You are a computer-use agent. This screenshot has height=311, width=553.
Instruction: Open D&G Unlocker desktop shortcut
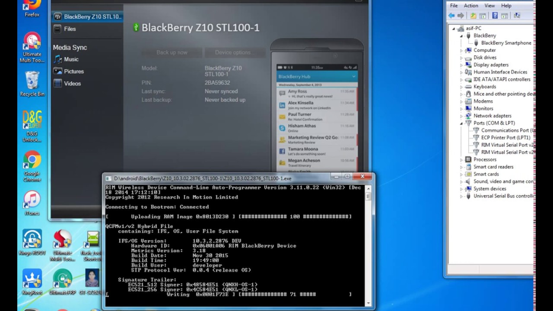click(32, 126)
